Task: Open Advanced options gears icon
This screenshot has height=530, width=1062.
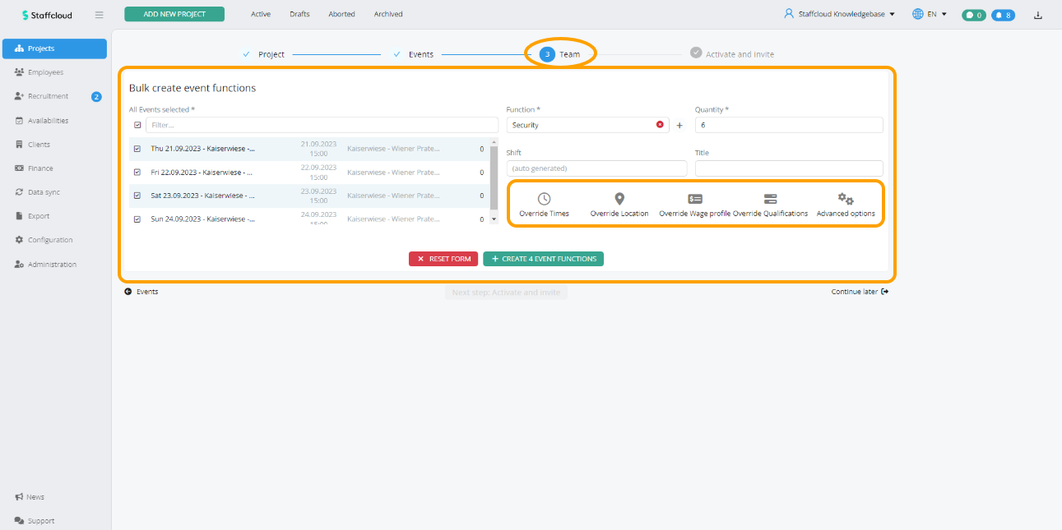Action: 846,199
